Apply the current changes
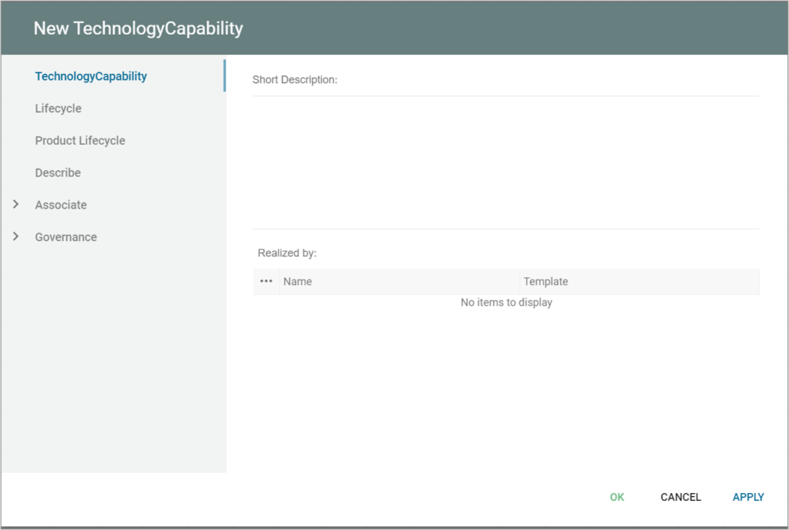Image resolution: width=789 pixels, height=530 pixels. tap(747, 497)
